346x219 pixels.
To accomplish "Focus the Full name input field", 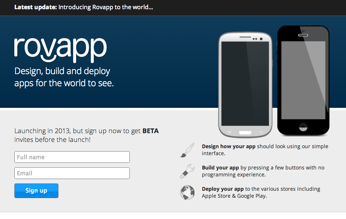I will [72, 157].
